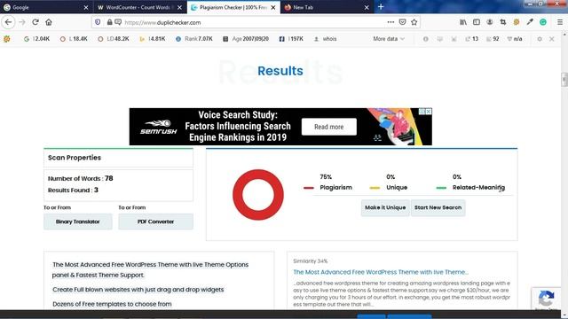Click 'Similarity 34%' label
The image size is (568, 319).
[310, 261]
